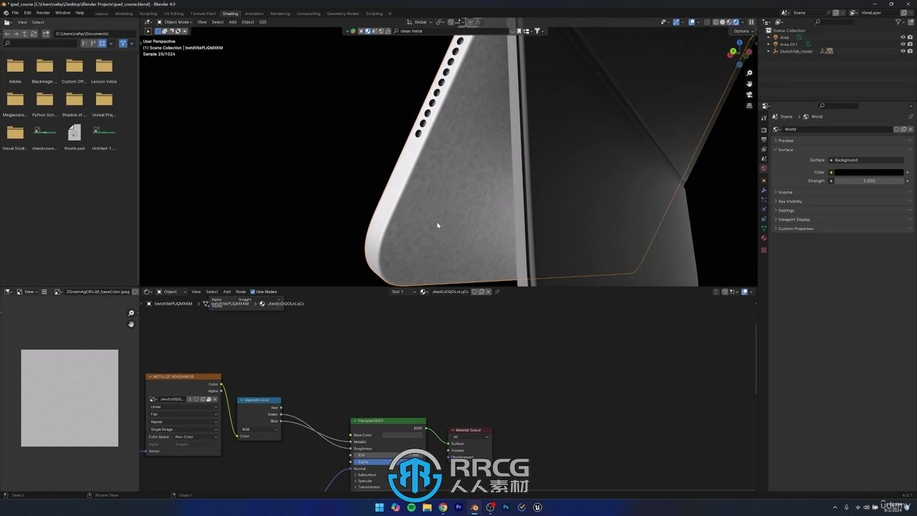Switch perspective/orthographic grid gizmo
Screen dimensions: 917x516
click(x=749, y=105)
